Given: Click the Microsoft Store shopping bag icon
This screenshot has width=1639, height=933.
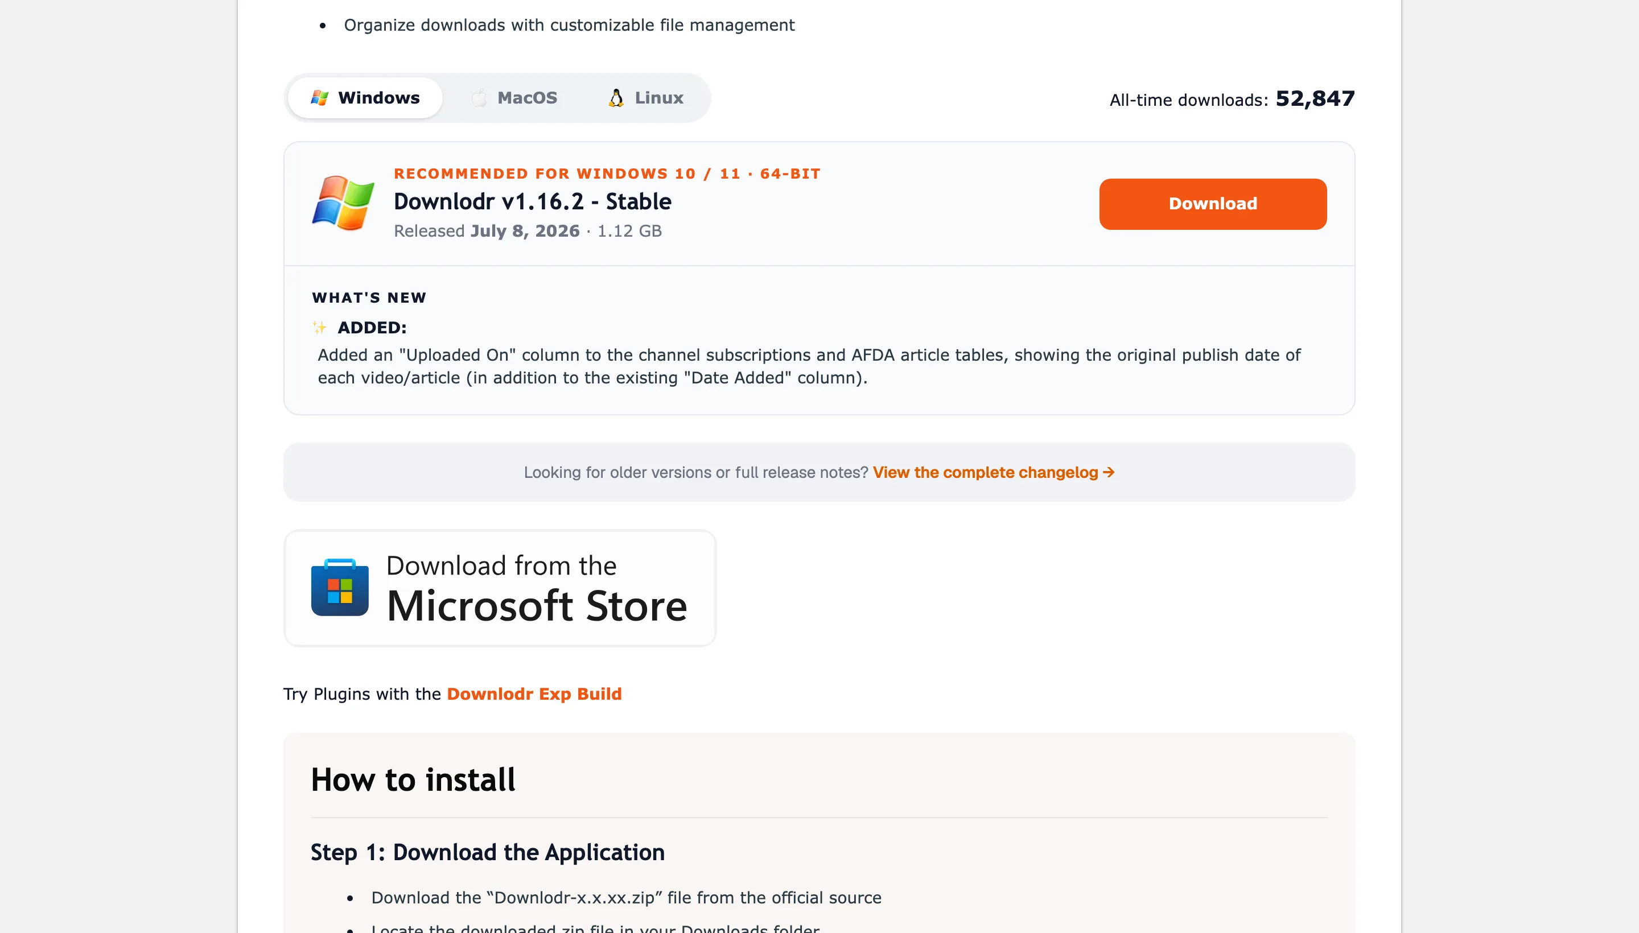Looking at the screenshot, I should click(x=340, y=588).
